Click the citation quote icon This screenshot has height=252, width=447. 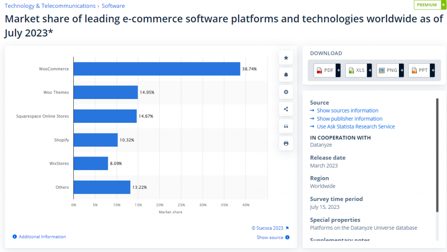[x=286, y=126]
